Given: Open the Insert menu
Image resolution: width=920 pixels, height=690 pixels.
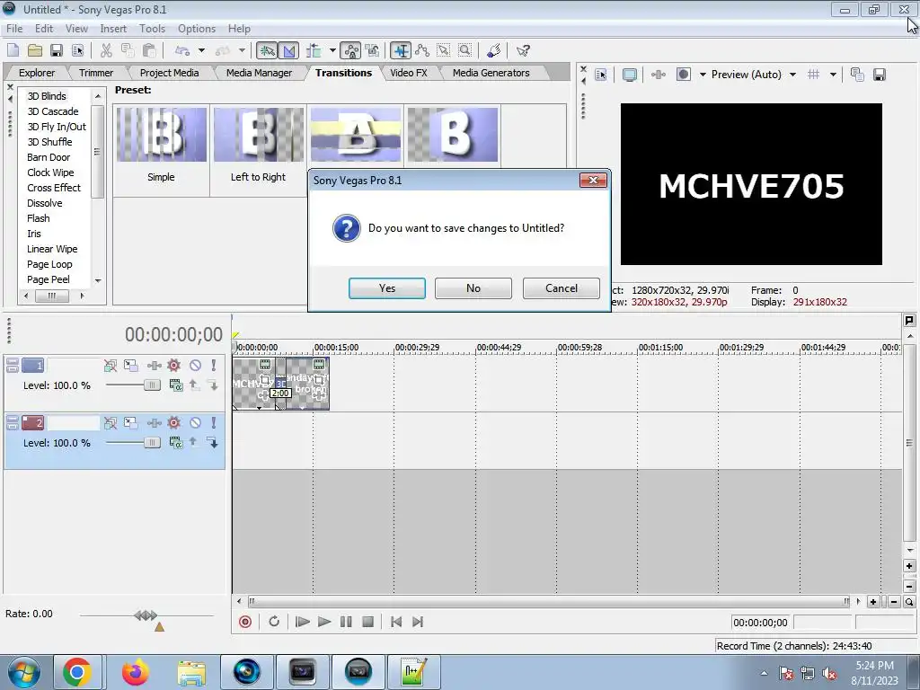Looking at the screenshot, I should coord(113,28).
